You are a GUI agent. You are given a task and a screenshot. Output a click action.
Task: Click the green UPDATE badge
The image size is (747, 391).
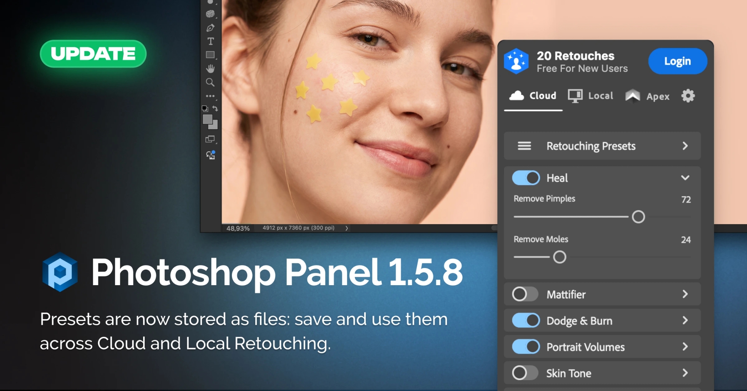93,54
